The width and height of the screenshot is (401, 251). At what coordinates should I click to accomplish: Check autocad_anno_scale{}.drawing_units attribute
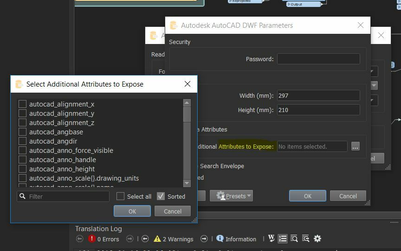pos(22,178)
